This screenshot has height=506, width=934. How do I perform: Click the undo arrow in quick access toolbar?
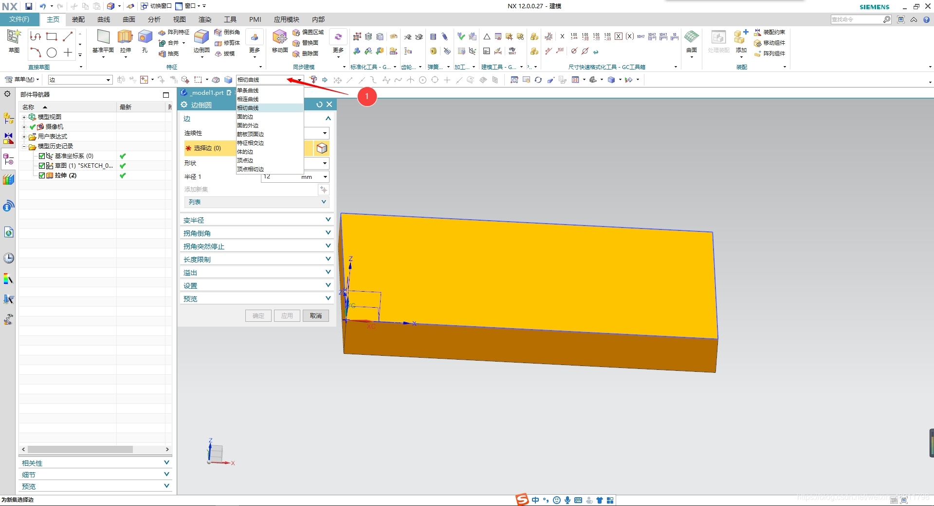click(x=43, y=6)
